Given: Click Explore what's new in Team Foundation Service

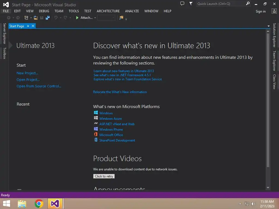Looking at the screenshot, I should coord(128,79).
